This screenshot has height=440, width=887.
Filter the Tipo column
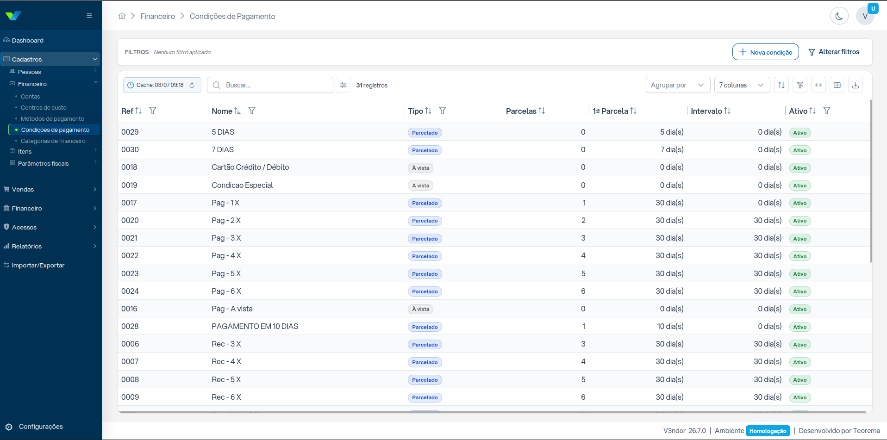(443, 111)
